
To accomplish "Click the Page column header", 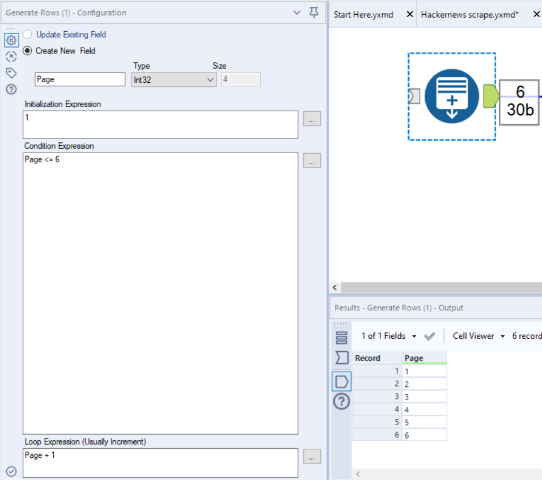I will (424, 358).
